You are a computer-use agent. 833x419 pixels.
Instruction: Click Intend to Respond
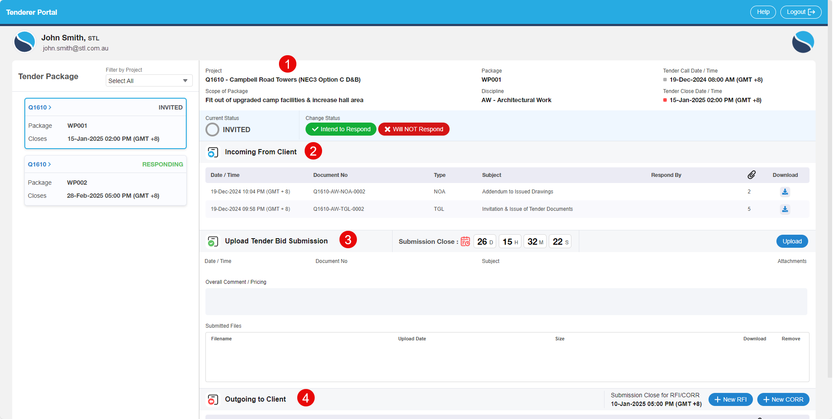341,129
